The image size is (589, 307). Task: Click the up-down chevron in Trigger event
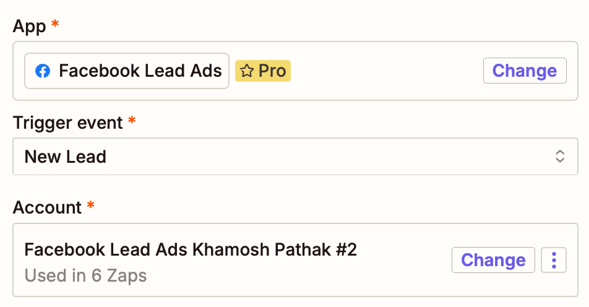click(x=560, y=157)
